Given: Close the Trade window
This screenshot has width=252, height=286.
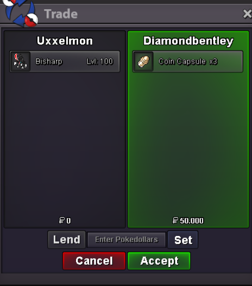Looking at the screenshot, I should tap(247, 14).
